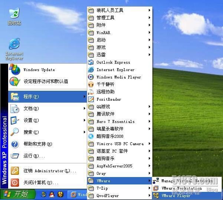Click the 搜索 magnifier icon
The width and height of the screenshot is (223, 200).
14,132
